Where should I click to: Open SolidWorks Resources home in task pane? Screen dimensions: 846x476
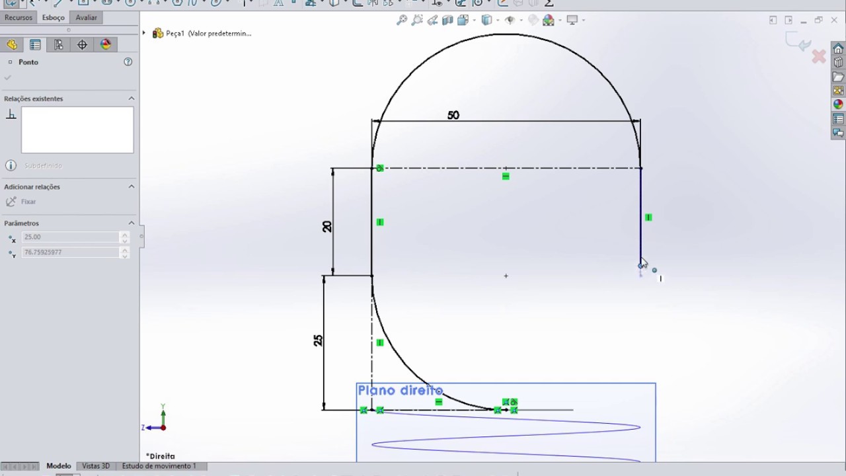(838, 49)
